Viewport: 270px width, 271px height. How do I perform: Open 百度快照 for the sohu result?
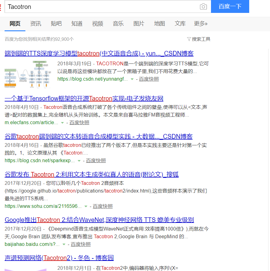tap(102, 206)
